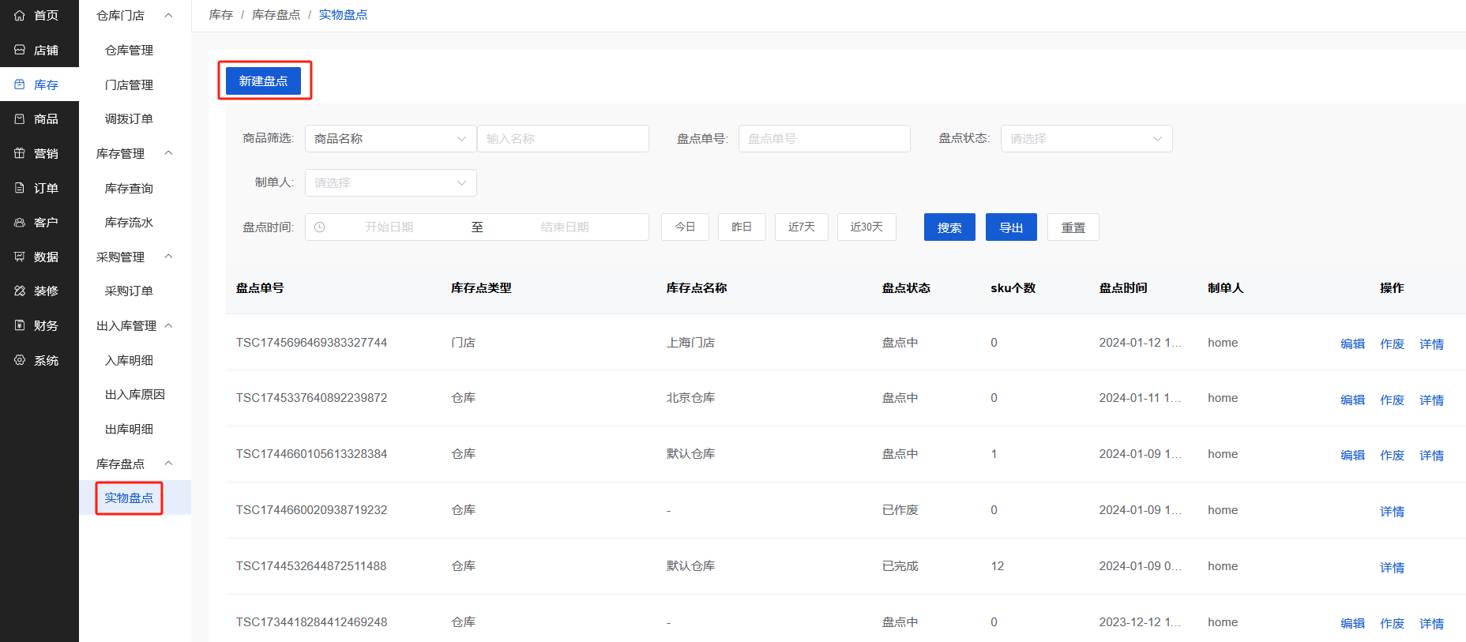This screenshot has height=642, width=1466.
Task: Open 仓库管理 in the sidebar
Action: pos(129,50)
